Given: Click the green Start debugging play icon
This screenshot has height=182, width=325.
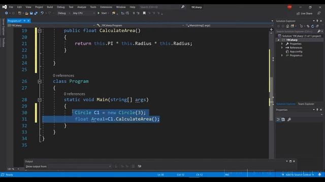Looking at the screenshot, I should point(99,13).
